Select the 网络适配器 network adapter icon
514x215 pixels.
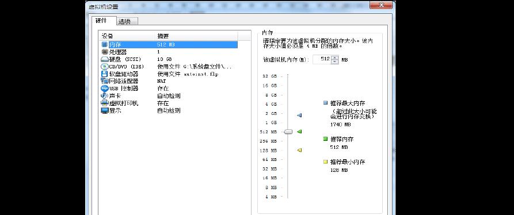pos(105,81)
